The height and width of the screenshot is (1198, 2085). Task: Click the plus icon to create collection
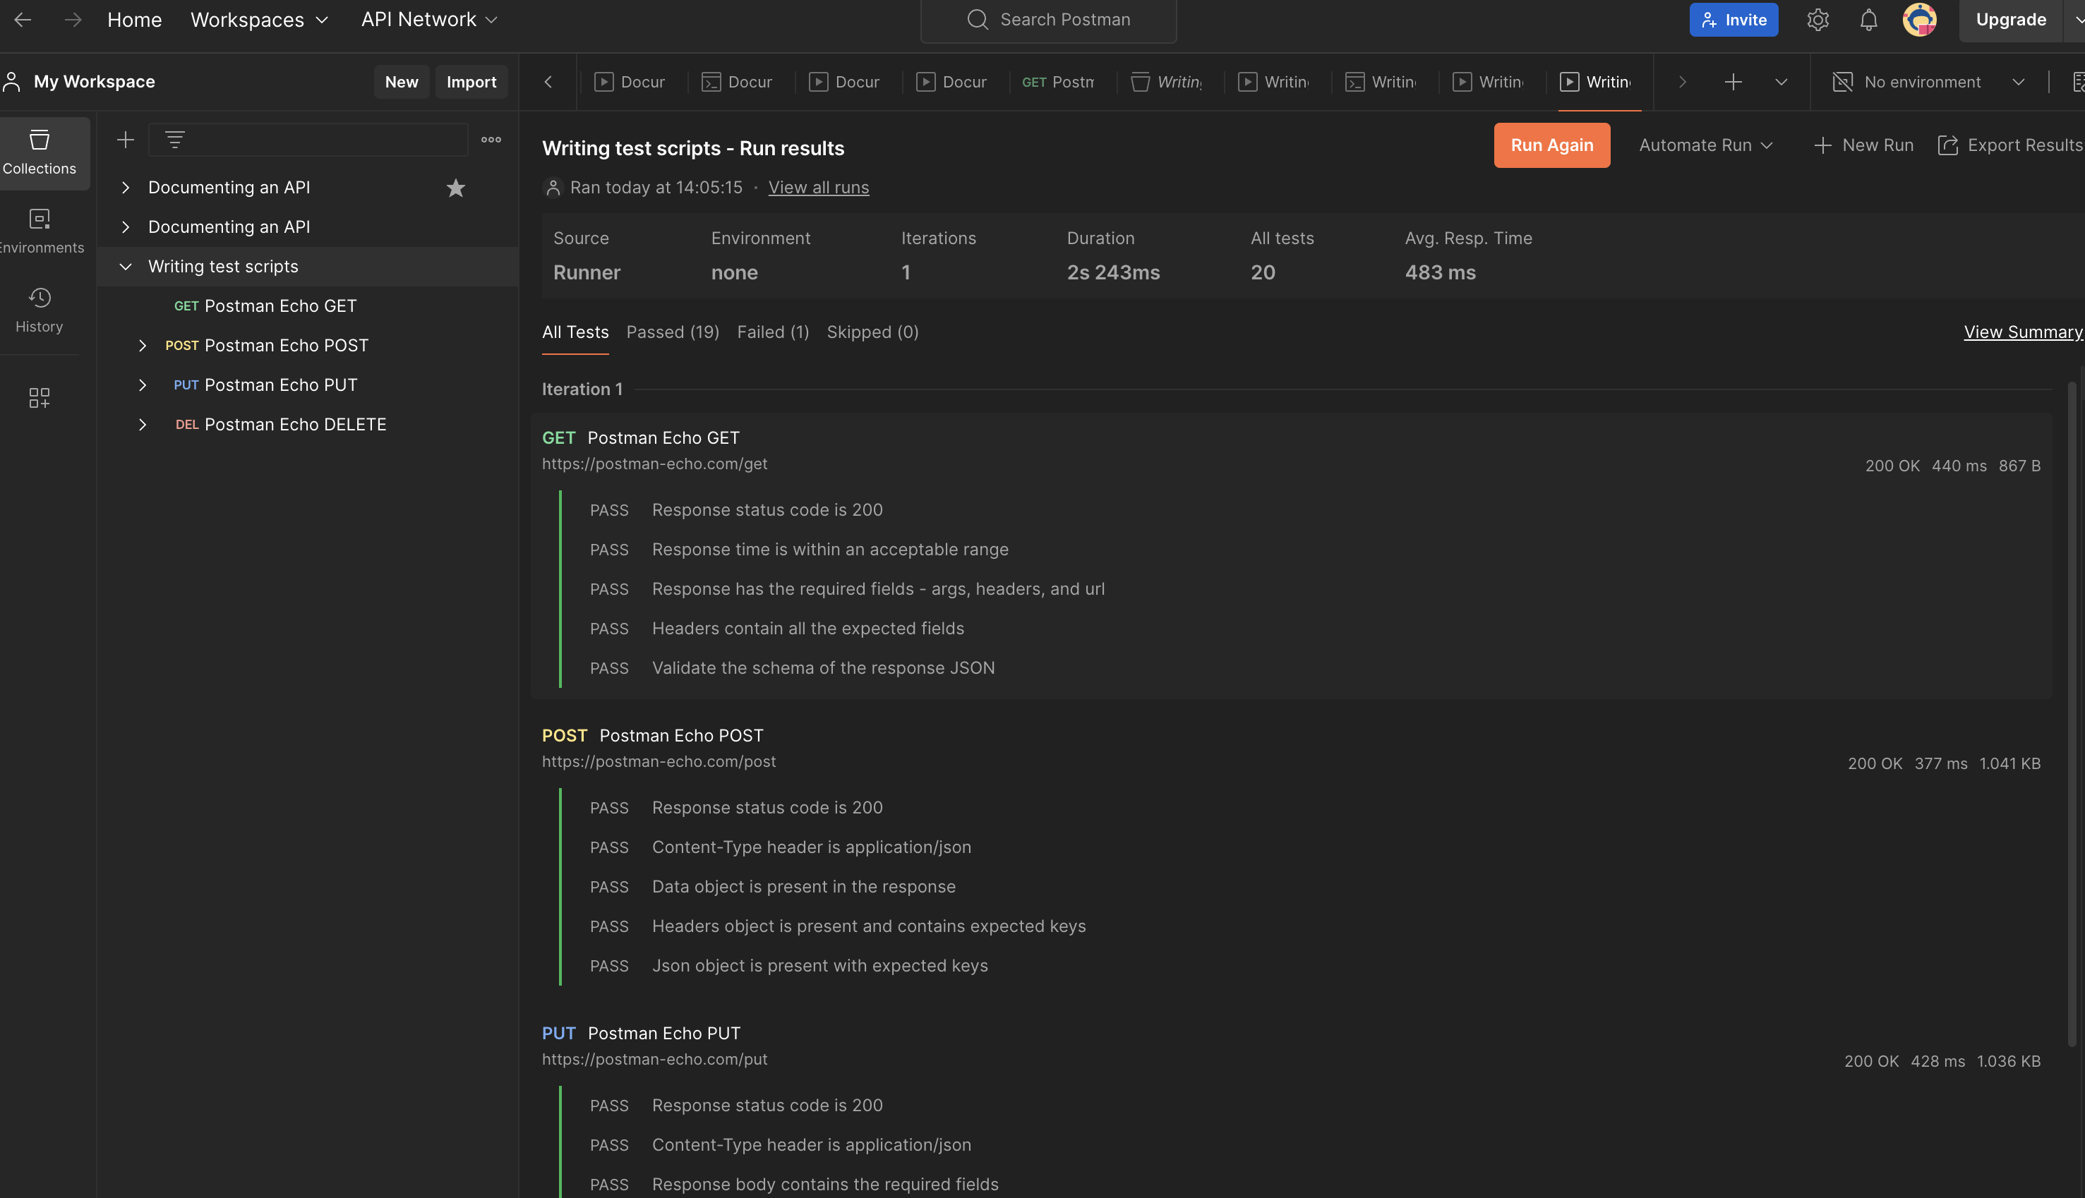(x=125, y=140)
